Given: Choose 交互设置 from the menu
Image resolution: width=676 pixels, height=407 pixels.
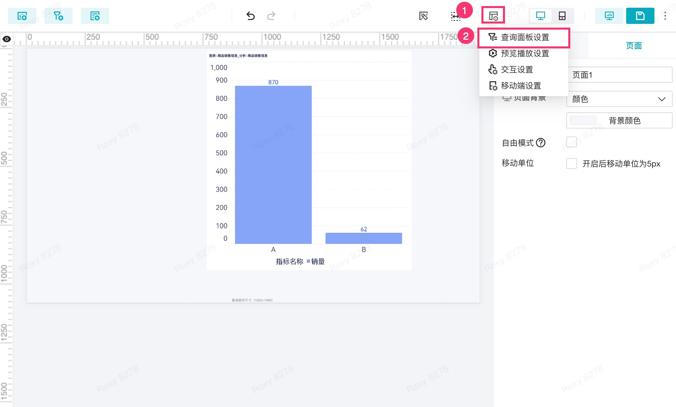Looking at the screenshot, I should 516,70.
